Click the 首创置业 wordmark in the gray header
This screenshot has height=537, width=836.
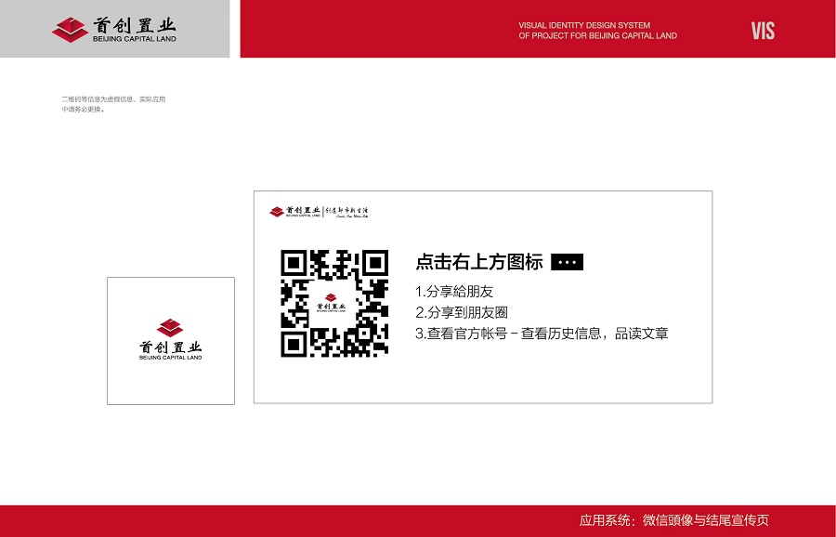coord(135,26)
